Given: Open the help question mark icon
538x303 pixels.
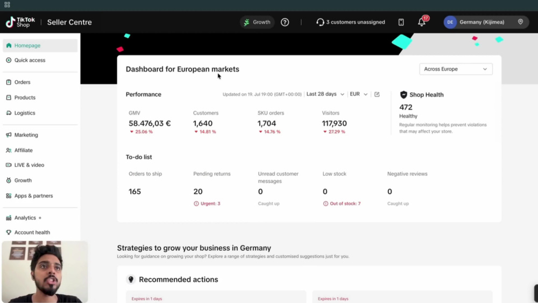Looking at the screenshot, I should (285, 22).
